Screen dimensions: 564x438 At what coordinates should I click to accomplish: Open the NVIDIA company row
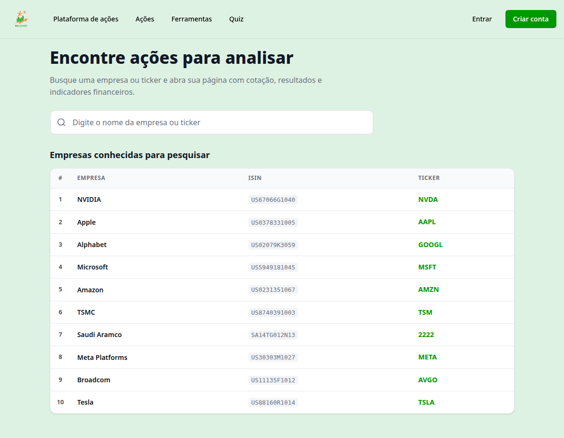pyautogui.click(x=282, y=199)
